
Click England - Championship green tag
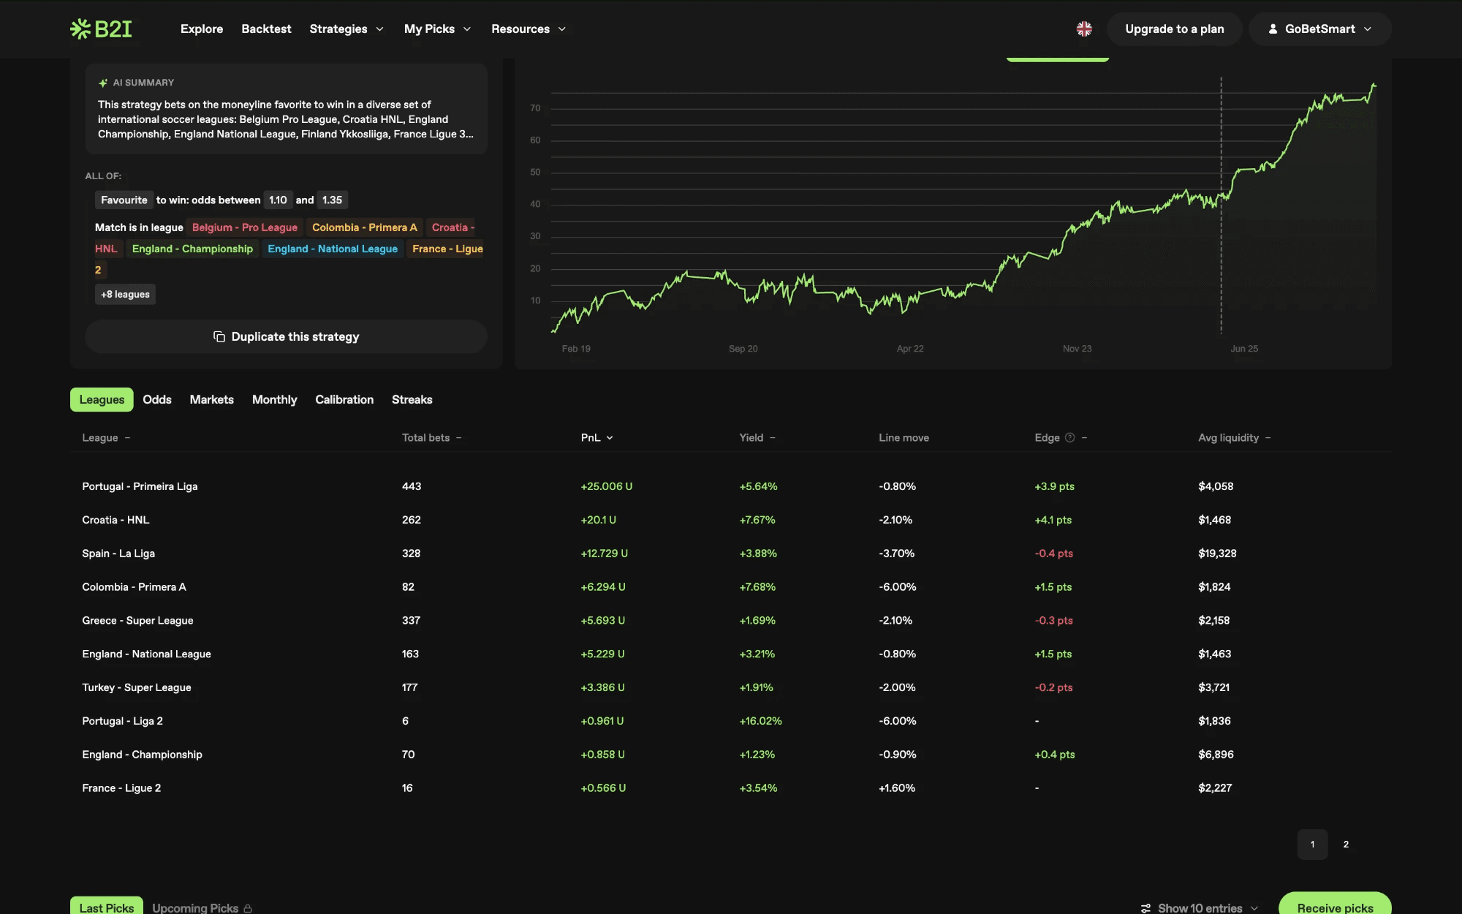point(192,249)
